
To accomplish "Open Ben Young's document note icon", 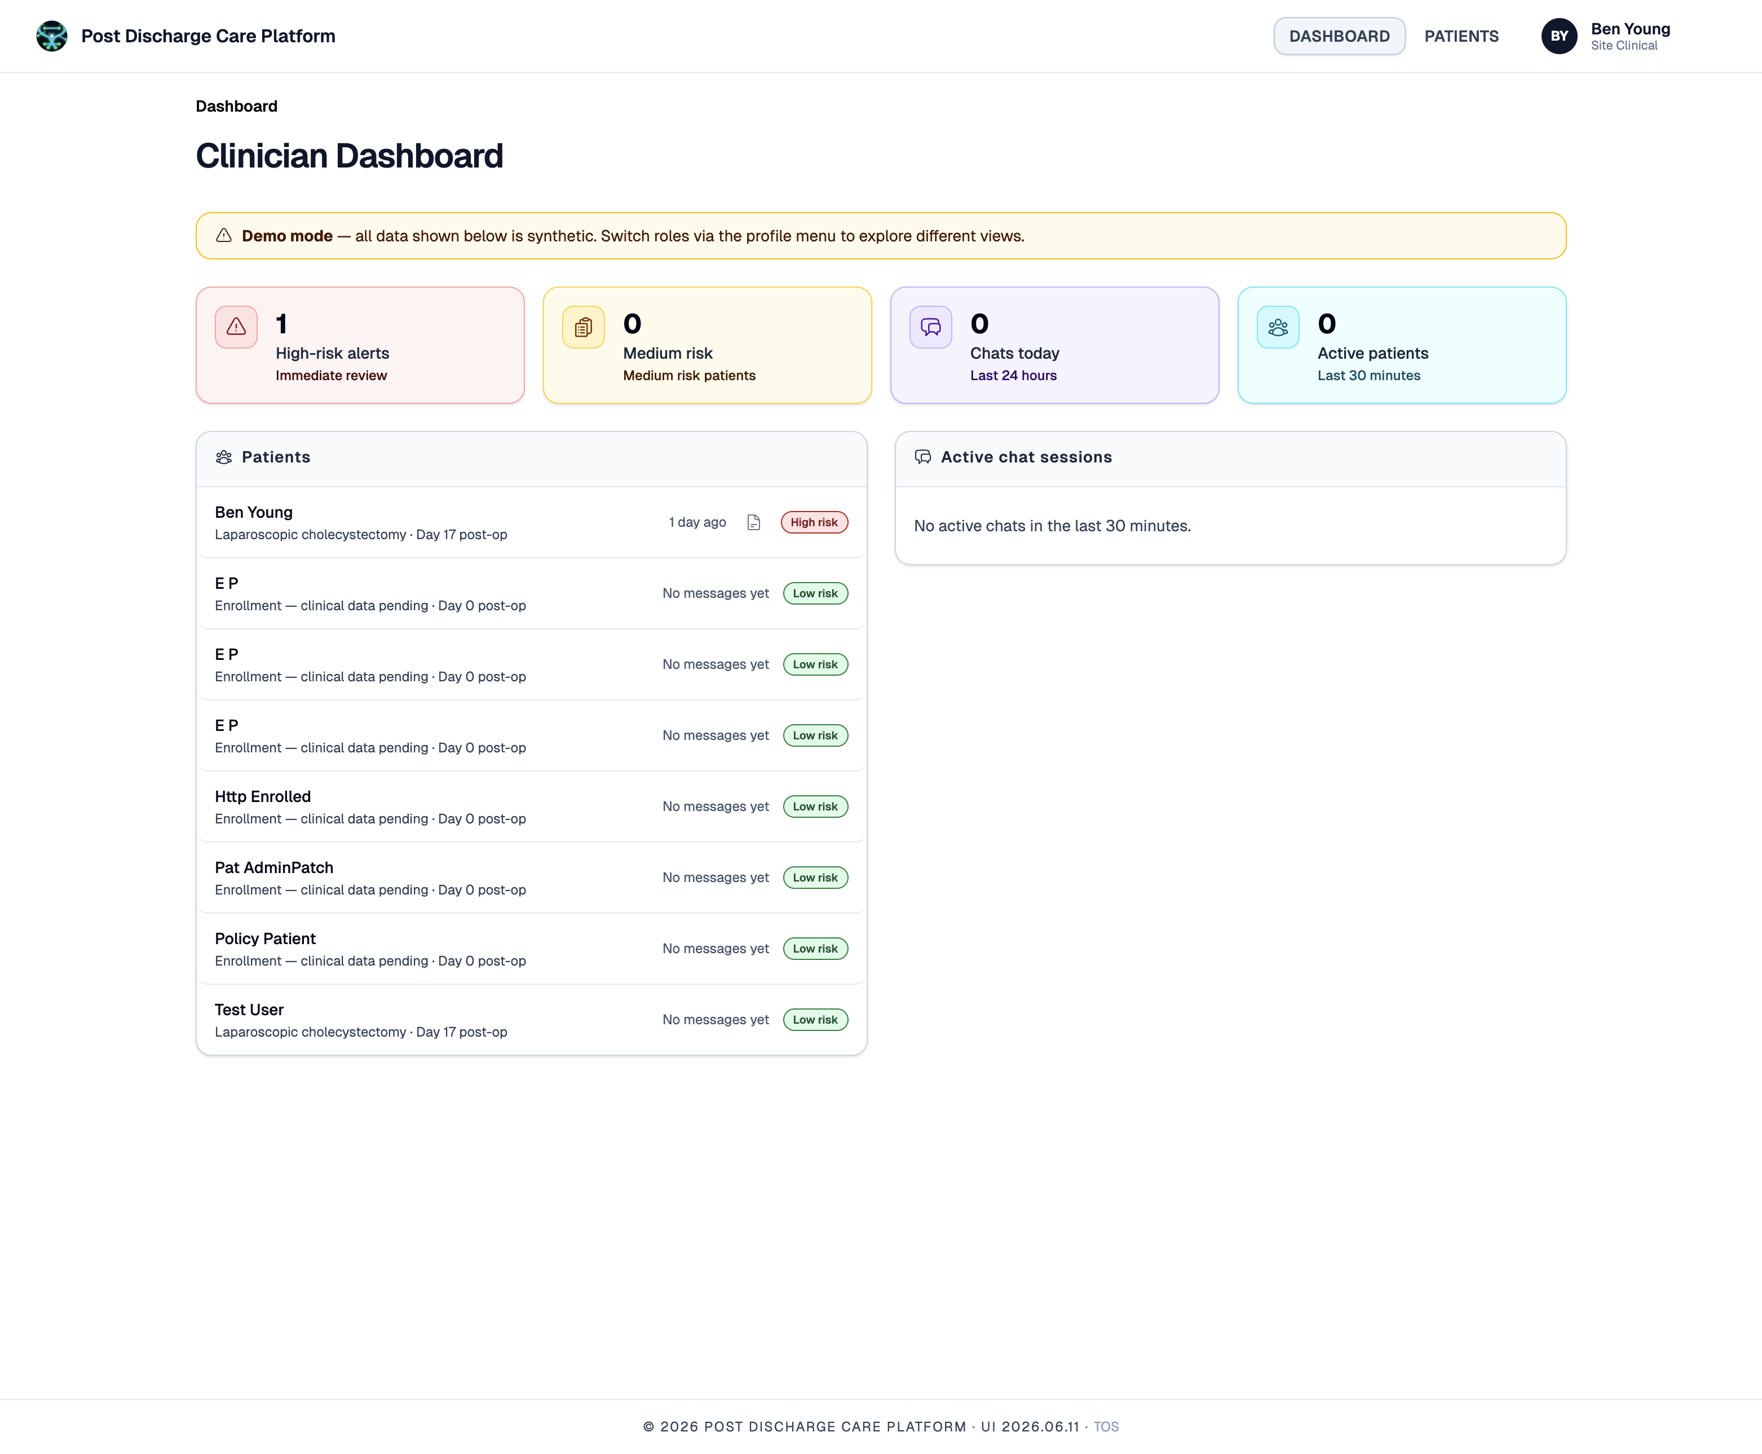I will [x=754, y=523].
